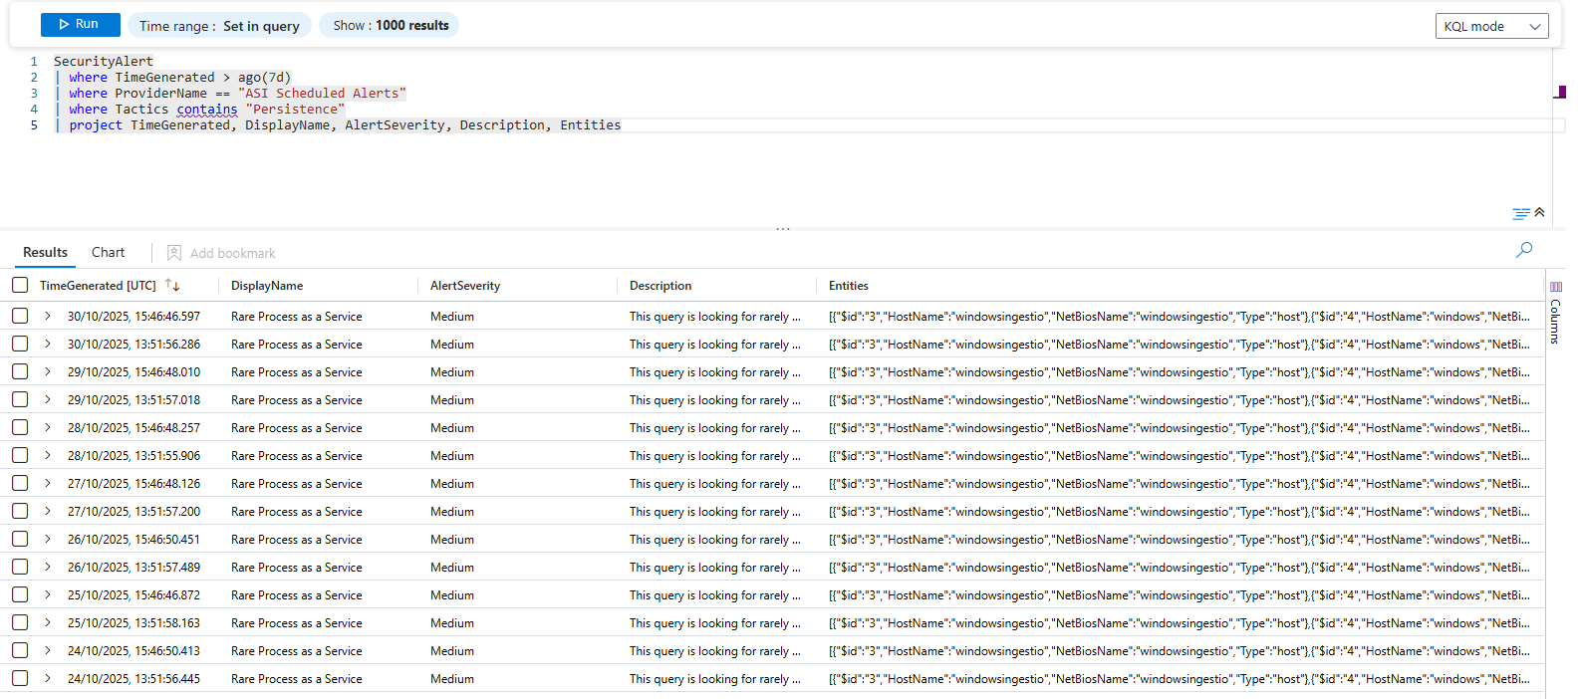Open the Time range selector
Screen dimensions: 1583x699
point(219,26)
